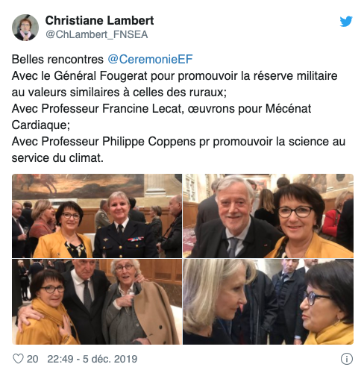Image resolution: width=364 pixels, height=373 pixels.
Task: Open the @ChLambert_FNSEA handle link
Action: [x=96, y=34]
